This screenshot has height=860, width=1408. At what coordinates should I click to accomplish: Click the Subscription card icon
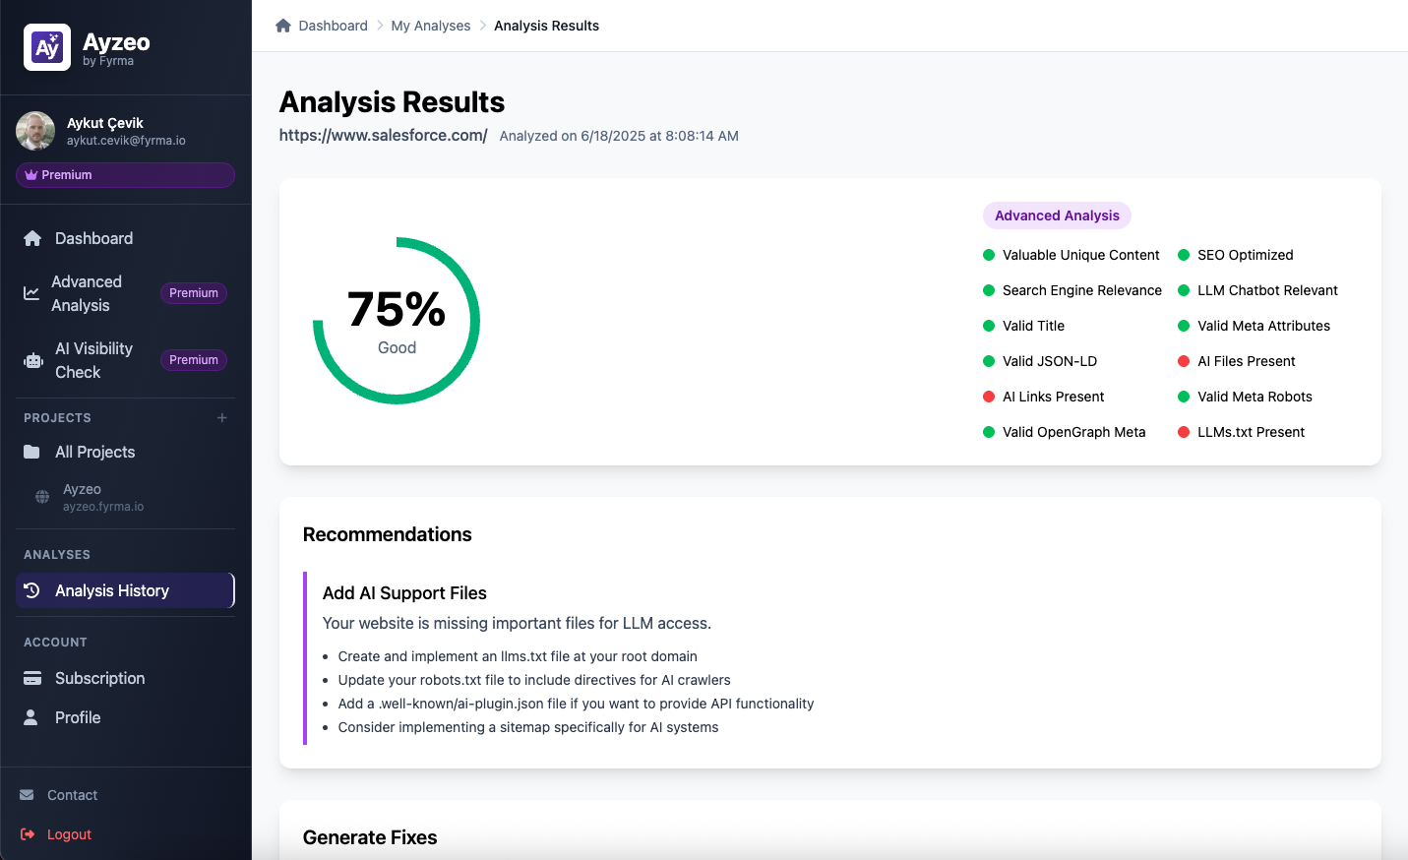coord(32,678)
